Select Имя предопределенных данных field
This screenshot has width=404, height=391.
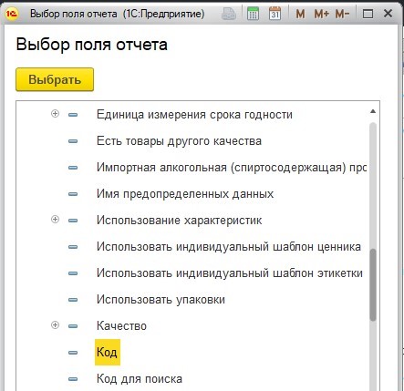(185, 194)
